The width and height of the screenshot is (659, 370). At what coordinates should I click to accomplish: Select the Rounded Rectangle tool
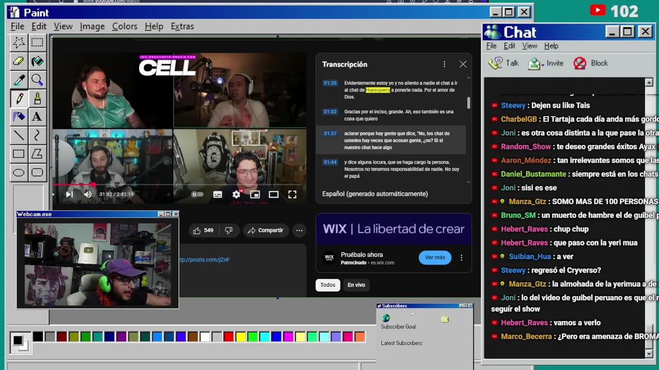click(37, 172)
